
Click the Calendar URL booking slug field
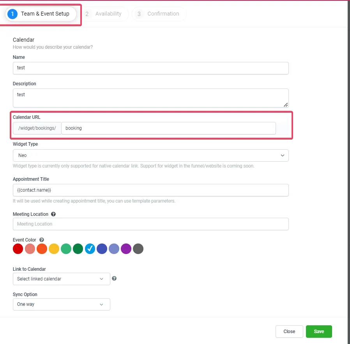coord(168,128)
